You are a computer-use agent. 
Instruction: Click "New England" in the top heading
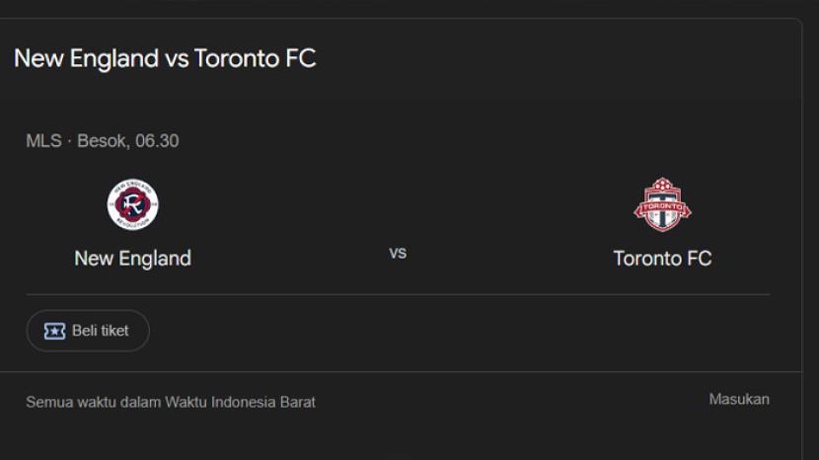click(x=86, y=58)
